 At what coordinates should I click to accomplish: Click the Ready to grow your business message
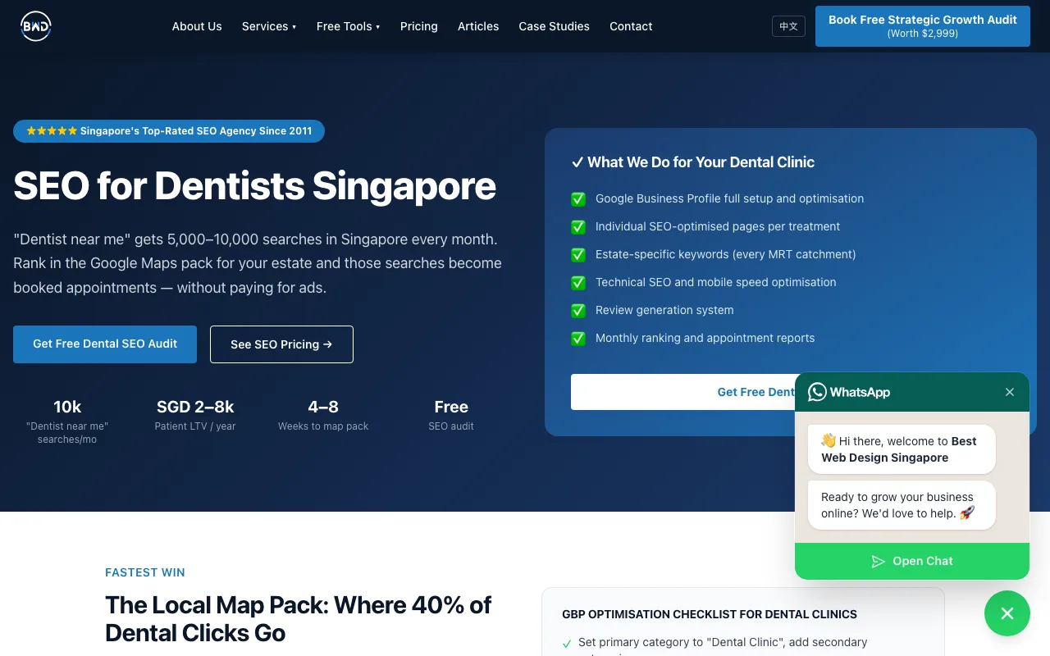pos(902,505)
